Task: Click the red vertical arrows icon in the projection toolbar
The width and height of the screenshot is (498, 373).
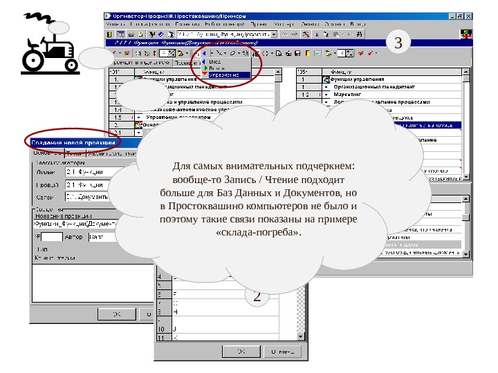Action: [x=154, y=53]
